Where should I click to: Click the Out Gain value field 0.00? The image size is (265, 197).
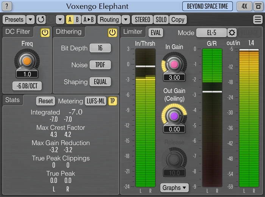pyautogui.click(x=174, y=129)
